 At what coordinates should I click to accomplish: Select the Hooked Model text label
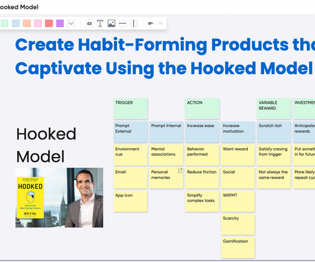[46, 145]
